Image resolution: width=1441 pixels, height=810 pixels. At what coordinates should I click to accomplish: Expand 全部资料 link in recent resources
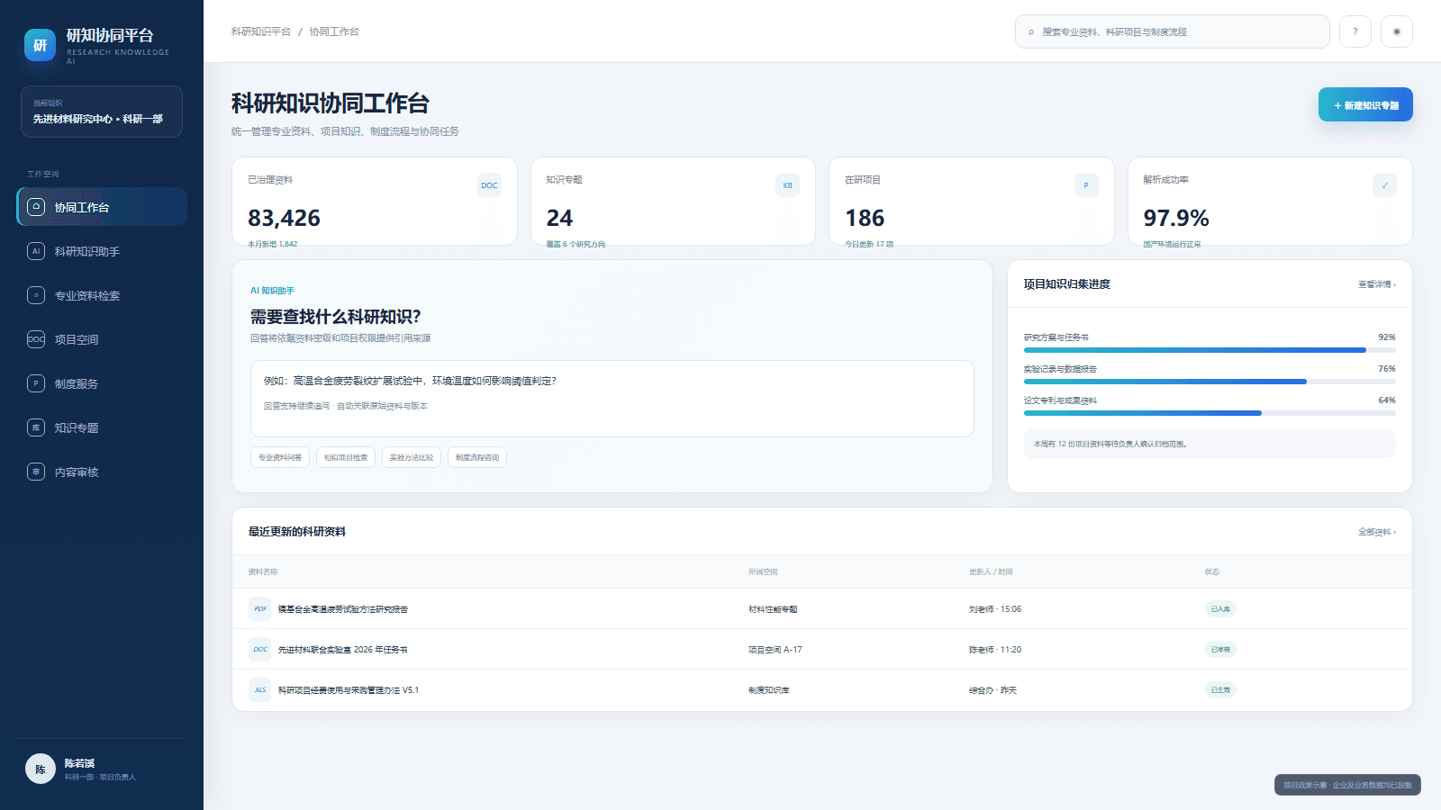pos(1377,532)
